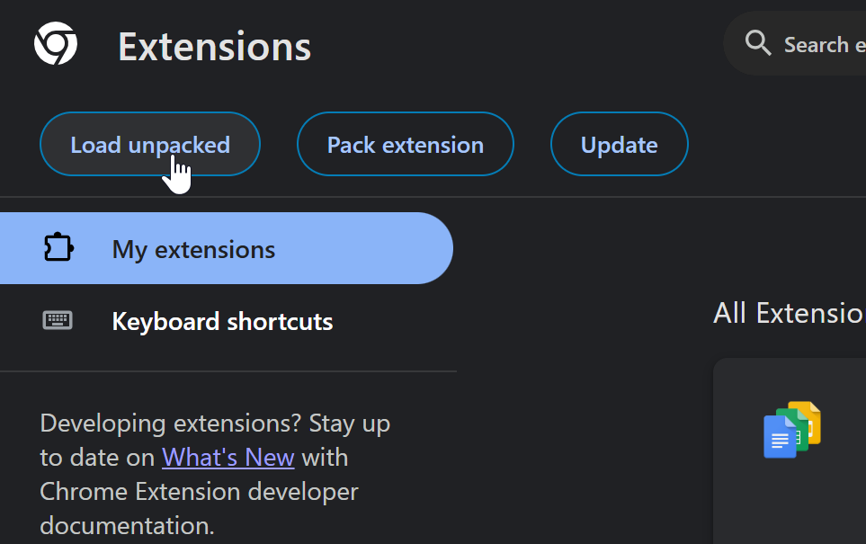
Task: Click the keyboard icon in sidebar
Action: 58,320
